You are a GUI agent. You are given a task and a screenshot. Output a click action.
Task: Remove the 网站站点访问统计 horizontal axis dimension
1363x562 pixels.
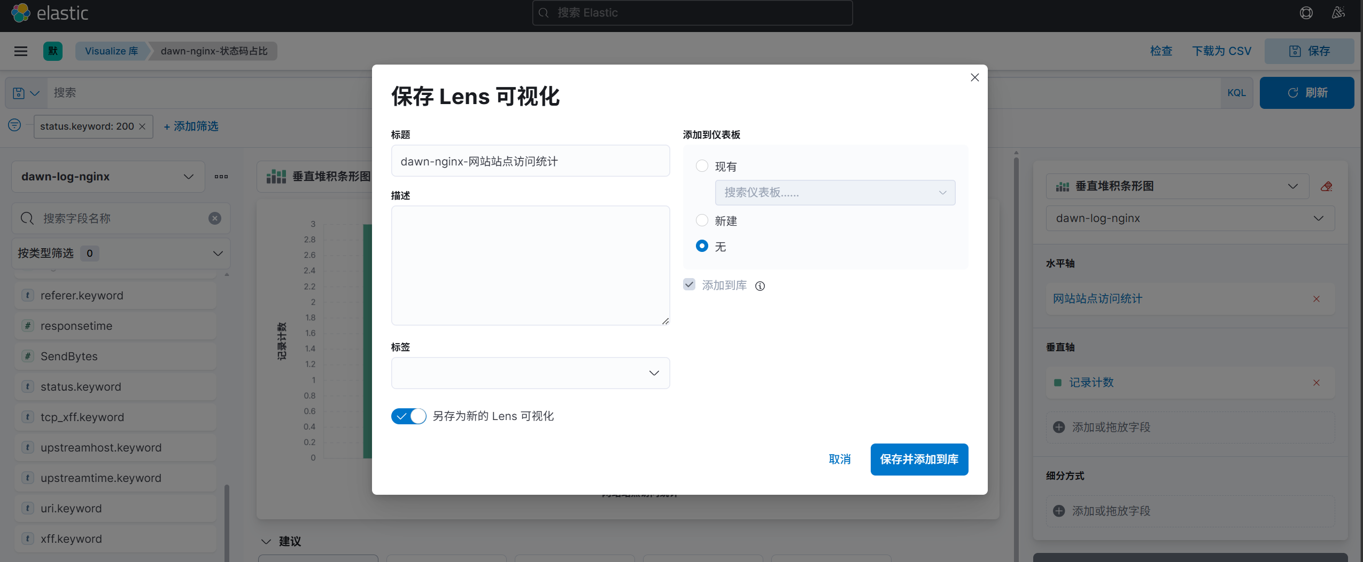point(1316,299)
